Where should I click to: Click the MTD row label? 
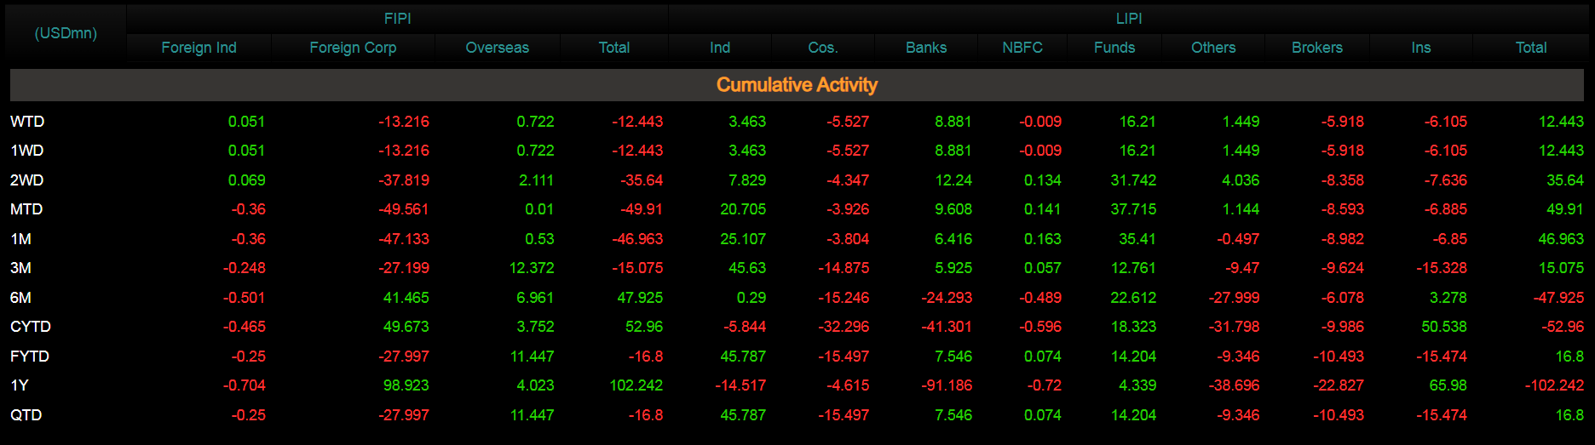coord(26,209)
